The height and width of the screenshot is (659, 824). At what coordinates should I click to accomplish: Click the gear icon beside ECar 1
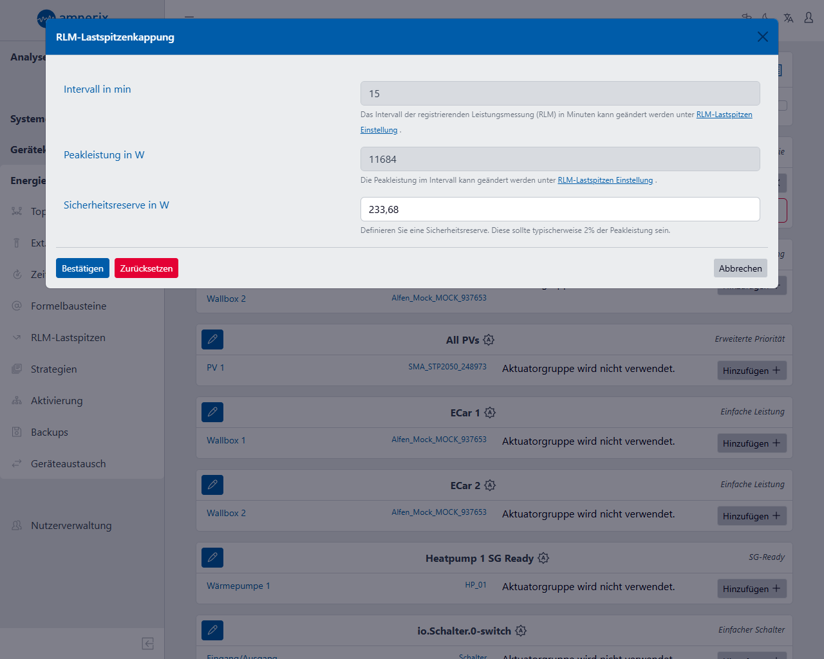[x=490, y=413]
